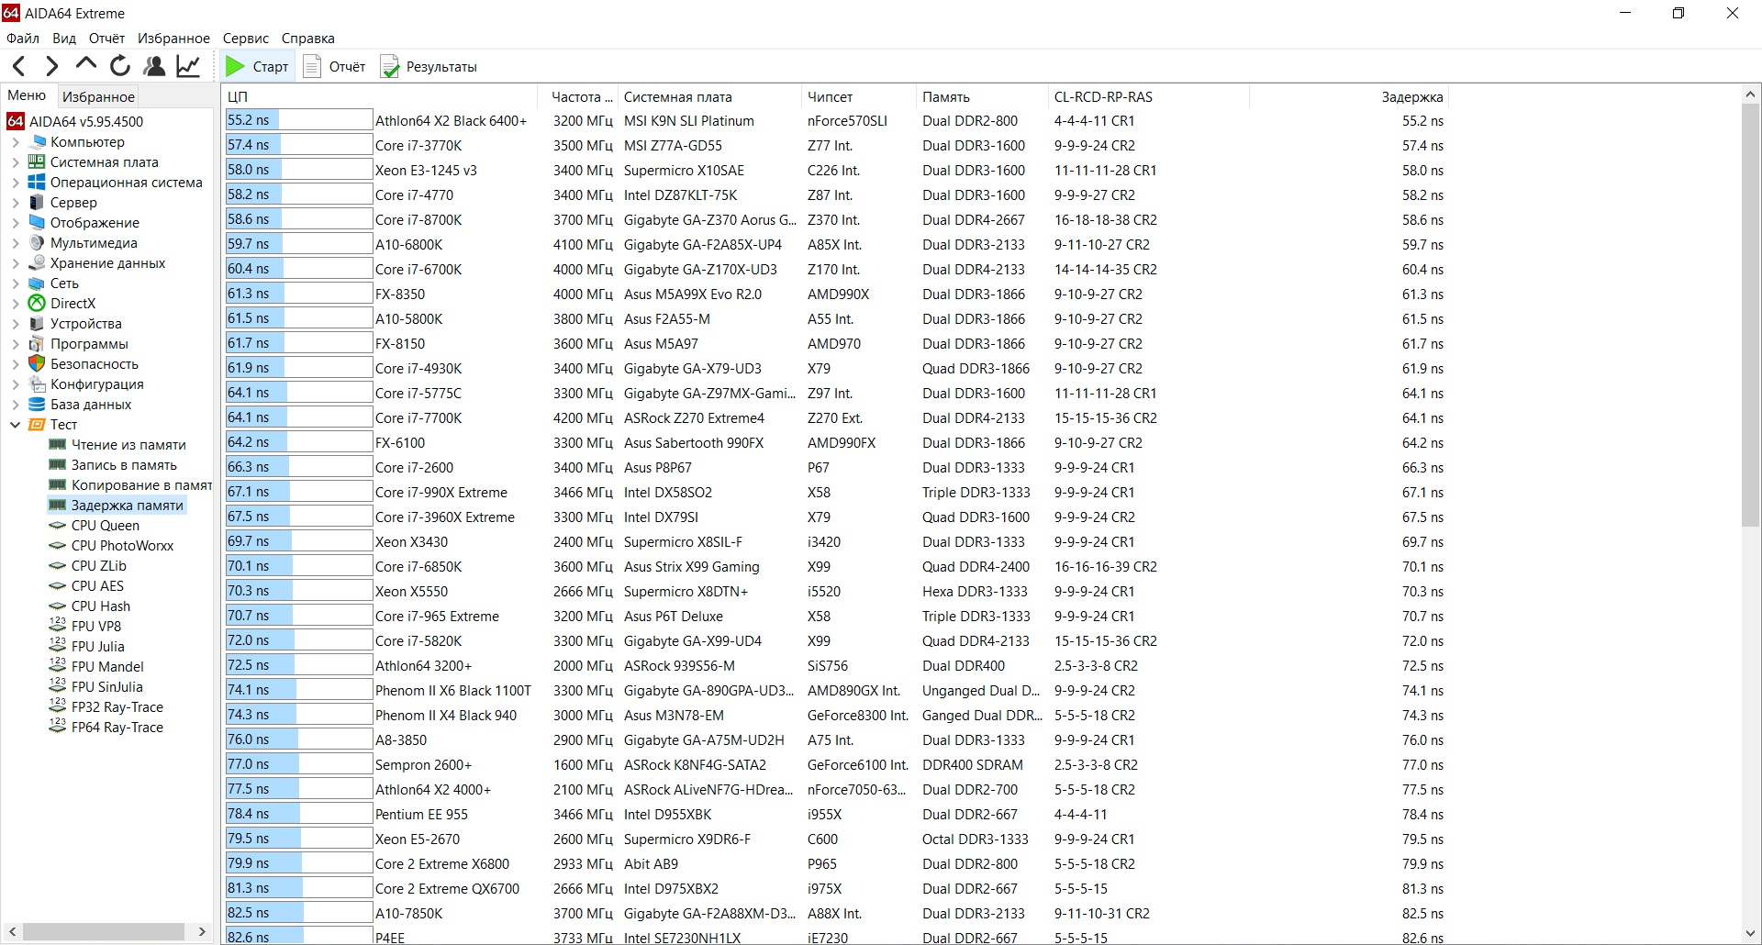Click the sidebar horizontal scrollbar right arrow
This screenshot has height=945, width=1762.
[x=202, y=931]
